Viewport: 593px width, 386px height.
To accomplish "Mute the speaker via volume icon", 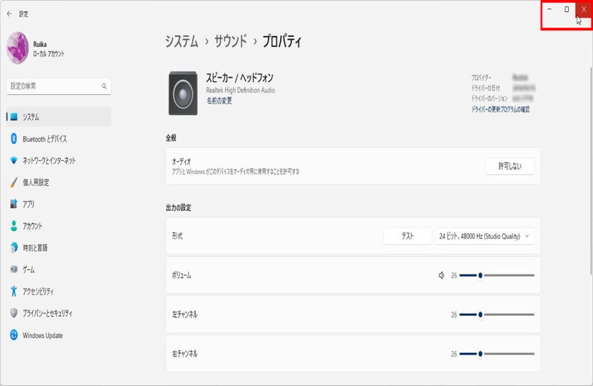I will tap(441, 275).
